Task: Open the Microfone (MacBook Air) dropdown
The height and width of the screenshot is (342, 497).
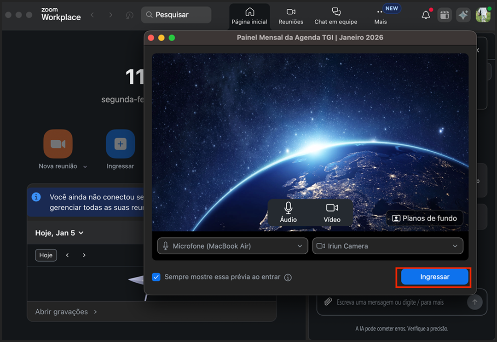Action: click(232, 246)
